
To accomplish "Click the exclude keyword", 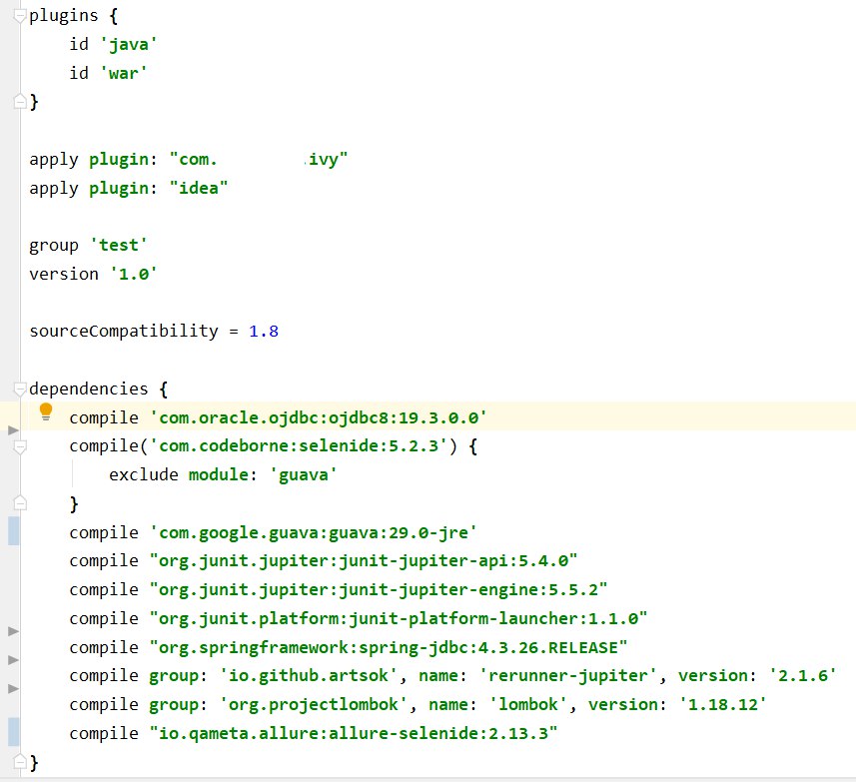I will click(144, 474).
